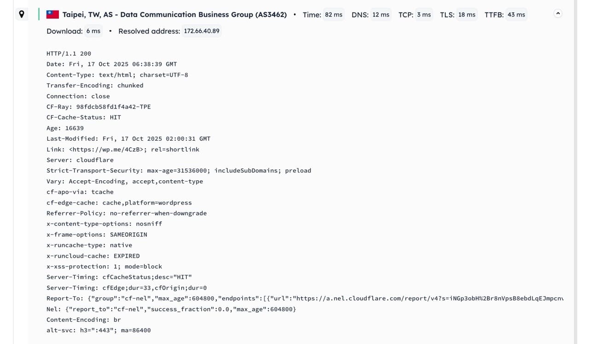The height and width of the screenshot is (344, 589).
Task: Click the Download 6 ms badge
Action: 93,31
